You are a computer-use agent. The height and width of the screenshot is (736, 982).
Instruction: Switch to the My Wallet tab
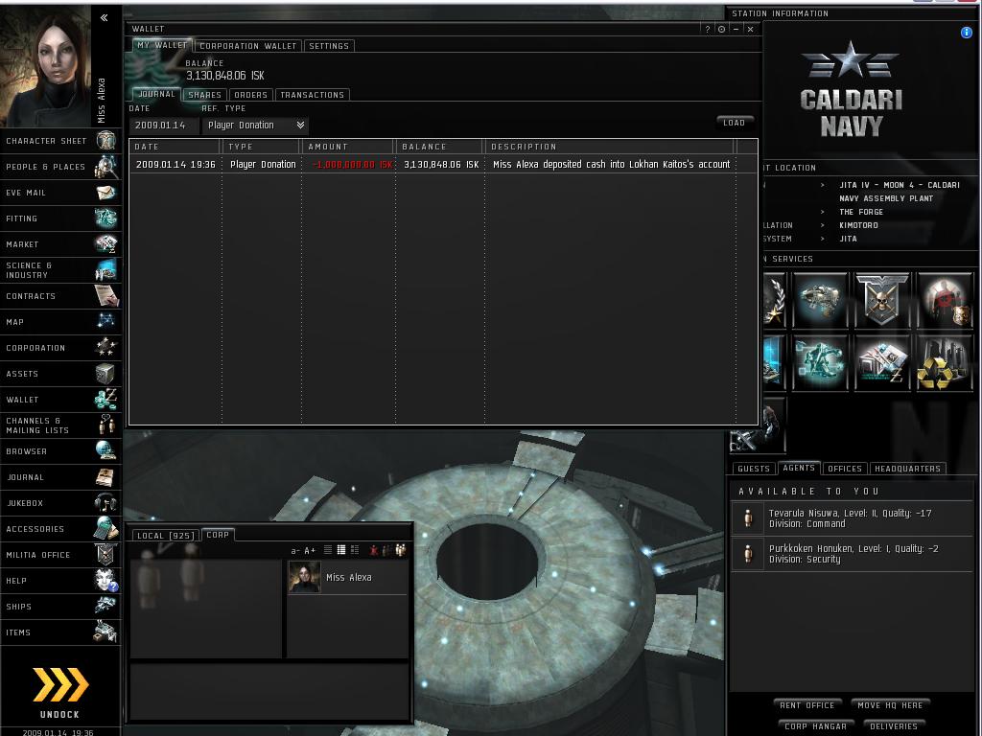[161, 45]
